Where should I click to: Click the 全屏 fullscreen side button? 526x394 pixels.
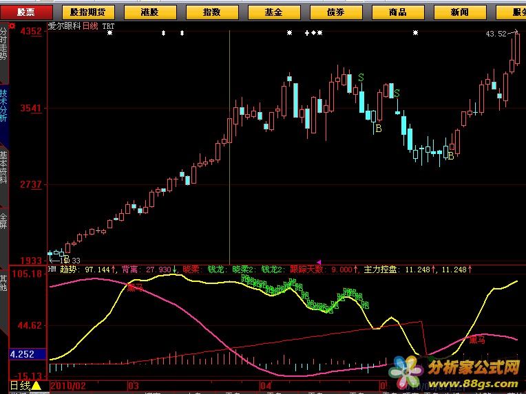(x=4, y=221)
